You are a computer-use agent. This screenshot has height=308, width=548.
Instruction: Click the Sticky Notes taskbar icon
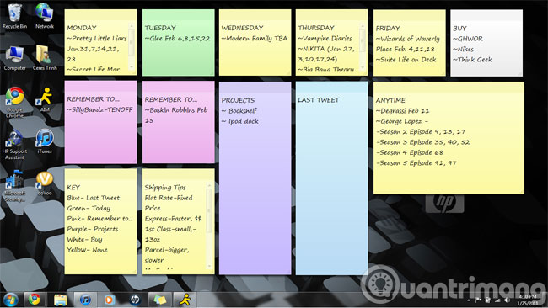pyautogui.click(x=159, y=300)
